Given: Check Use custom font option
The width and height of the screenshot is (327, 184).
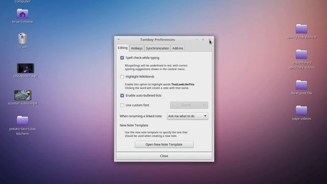Looking at the screenshot, I should [x=122, y=105].
